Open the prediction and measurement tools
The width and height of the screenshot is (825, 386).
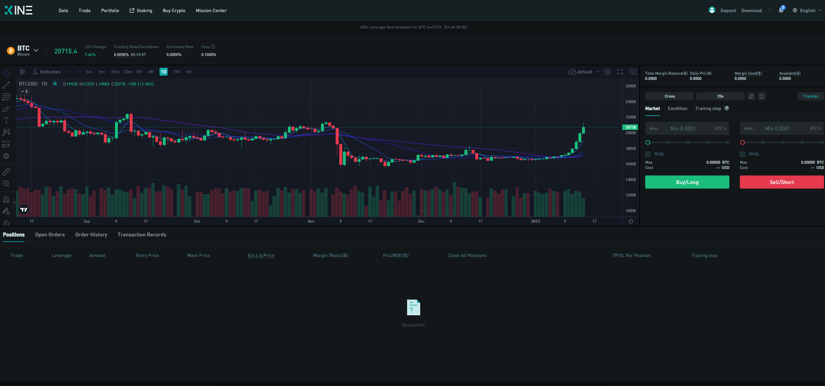[6, 144]
